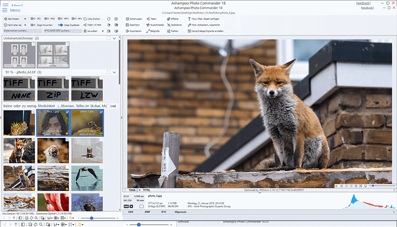
Task: Collapse the Unterverzeichnisse section chevron
Action: pyautogui.click(x=114, y=38)
